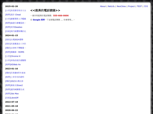Open the [教學] 幽遊白書 article
The height and width of the screenshot is (114, 153).
16,23
